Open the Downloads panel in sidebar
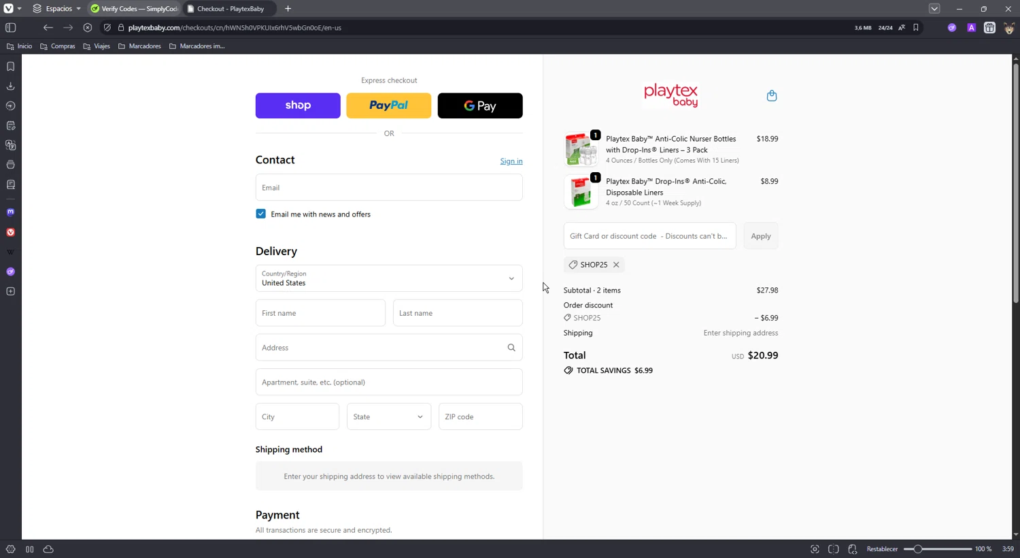Screen dimensions: 1020x558 (x=10, y=86)
